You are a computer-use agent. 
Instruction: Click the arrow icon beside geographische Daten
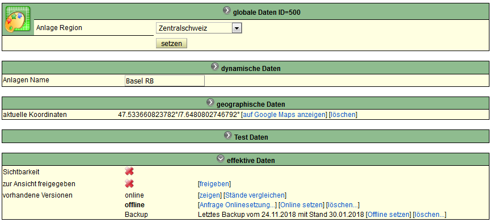click(210, 102)
